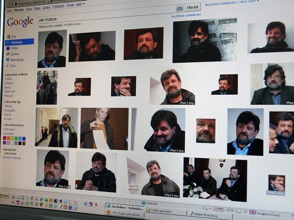294x220 pixels.
Task: Open the další dropdown in the top navigation
Action: pos(80,4)
